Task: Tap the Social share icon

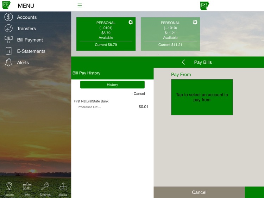Action: (x=63, y=186)
